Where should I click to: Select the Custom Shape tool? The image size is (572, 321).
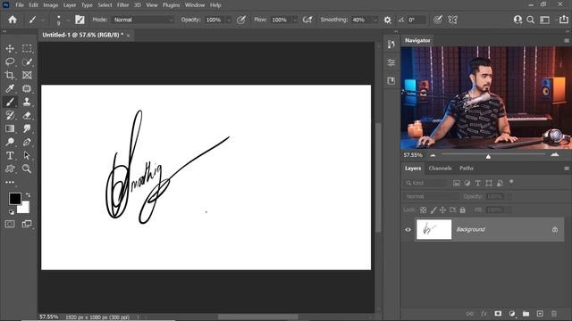coord(10,169)
